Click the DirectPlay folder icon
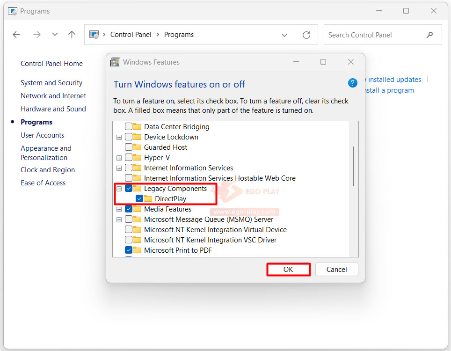This screenshot has width=451, height=351. pyautogui.click(x=148, y=199)
